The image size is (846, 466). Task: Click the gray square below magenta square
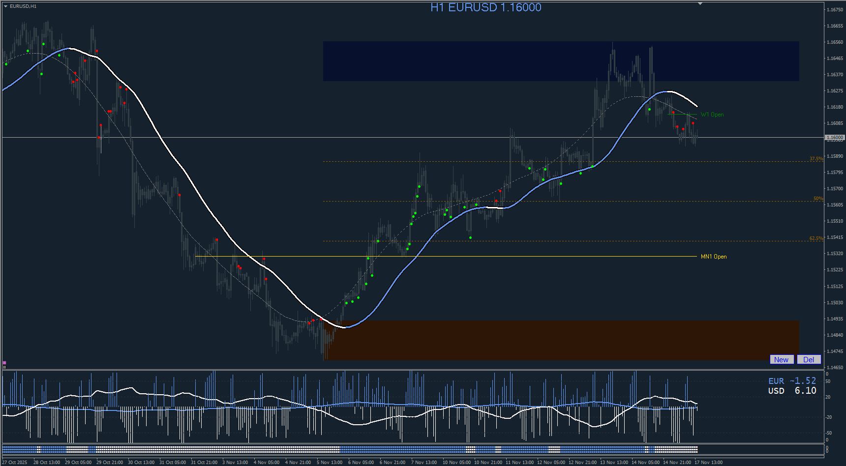click(4, 367)
